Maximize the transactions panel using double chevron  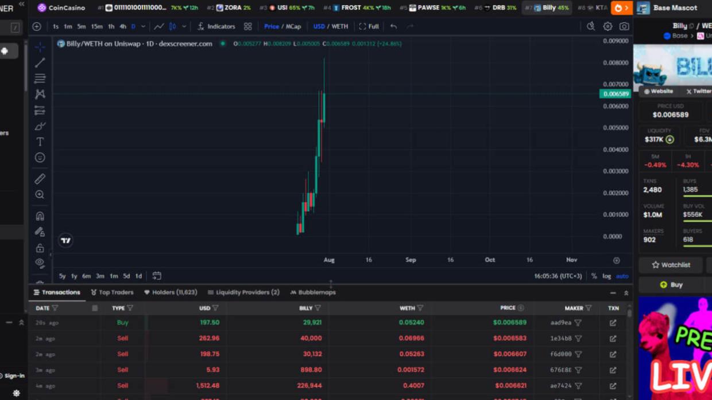click(626, 293)
